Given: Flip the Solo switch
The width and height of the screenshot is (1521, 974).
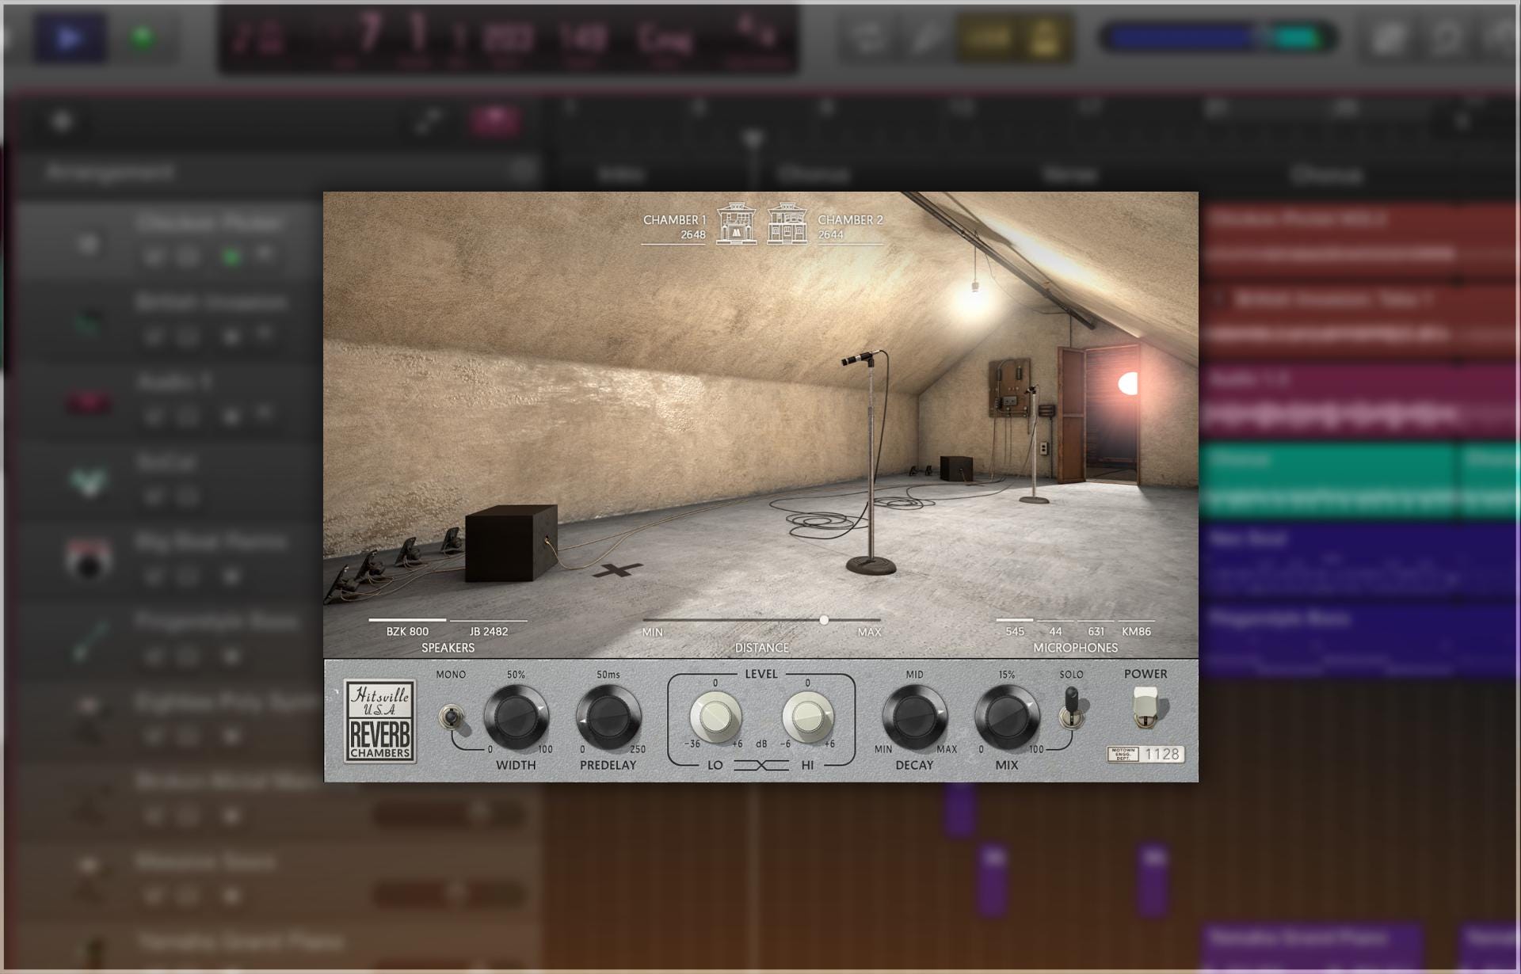Looking at the screenshot, I should click(1071, 708).
